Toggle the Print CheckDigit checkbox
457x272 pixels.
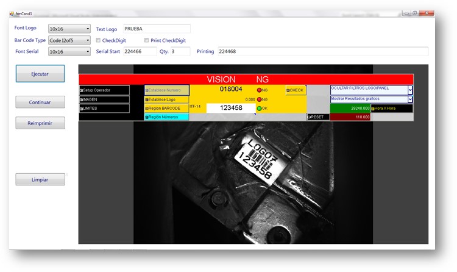tap(147, 41)
